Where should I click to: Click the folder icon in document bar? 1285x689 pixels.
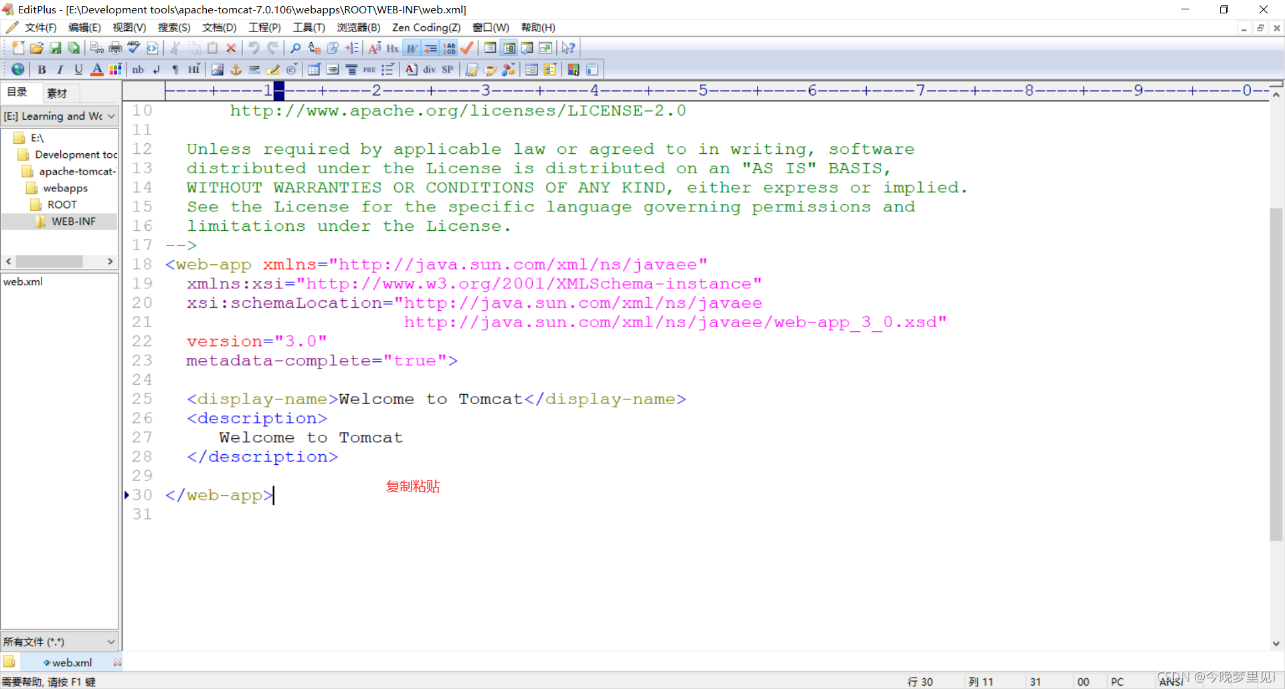pos(9,662)
